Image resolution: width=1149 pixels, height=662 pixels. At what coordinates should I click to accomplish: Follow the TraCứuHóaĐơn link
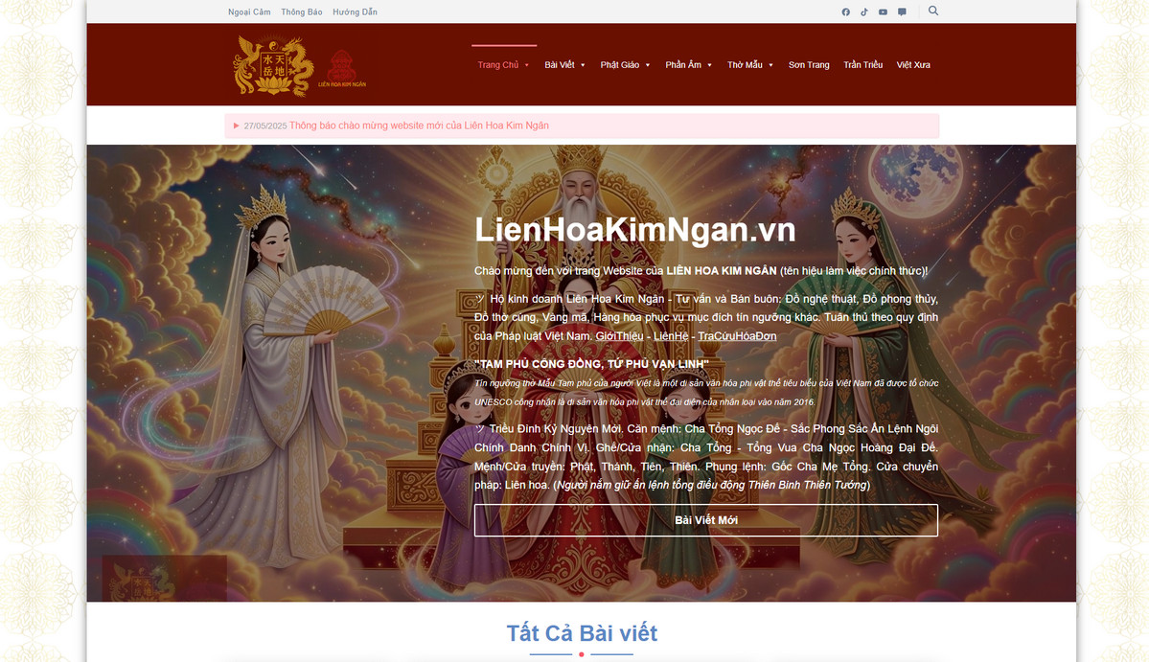coord(736,336)
